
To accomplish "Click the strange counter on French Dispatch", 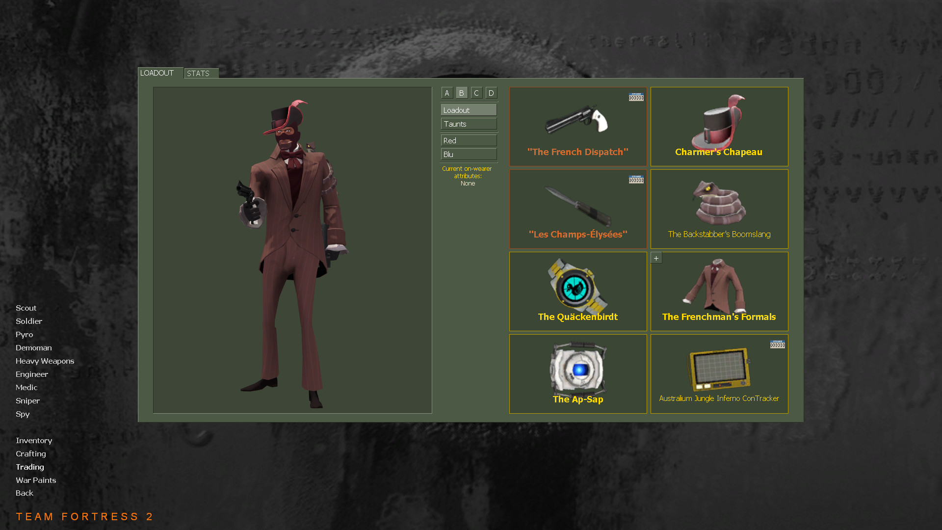I will click(x=636, y=97).
